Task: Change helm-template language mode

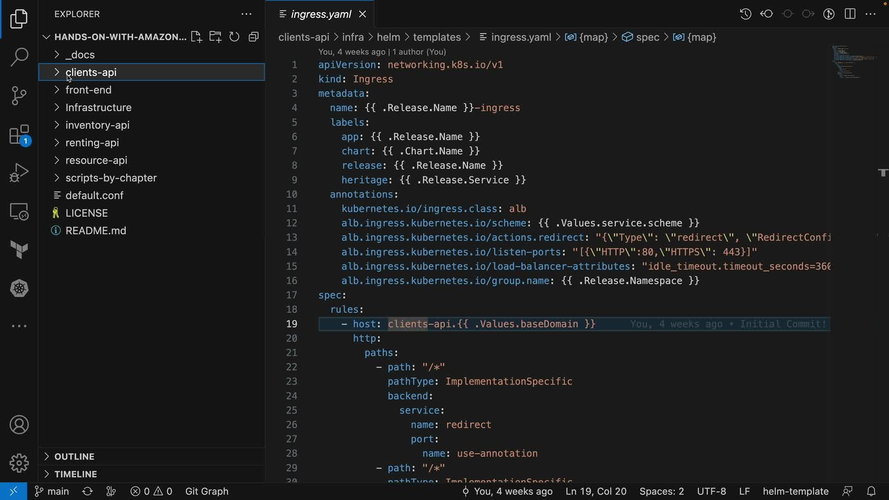Action: click(x=795, y=491)
